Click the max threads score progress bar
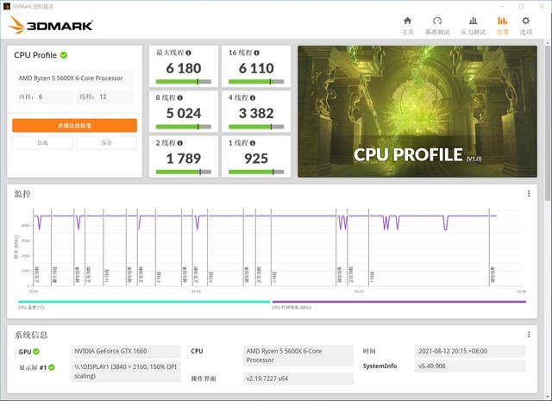 [184, 82]
